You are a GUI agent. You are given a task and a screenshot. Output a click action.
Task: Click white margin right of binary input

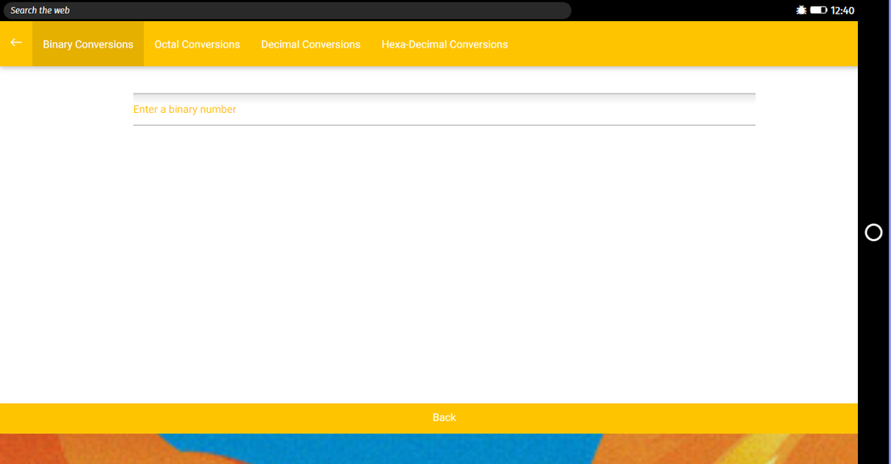[806, 109]
